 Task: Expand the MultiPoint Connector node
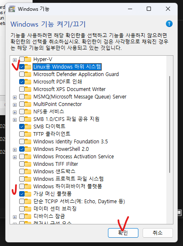[15, 105]
